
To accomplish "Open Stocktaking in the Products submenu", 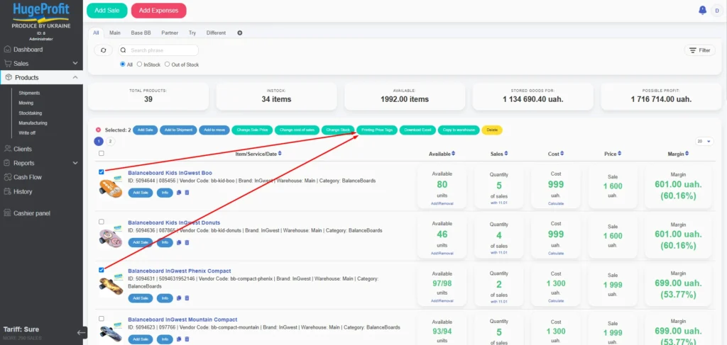I will [31, 113].
